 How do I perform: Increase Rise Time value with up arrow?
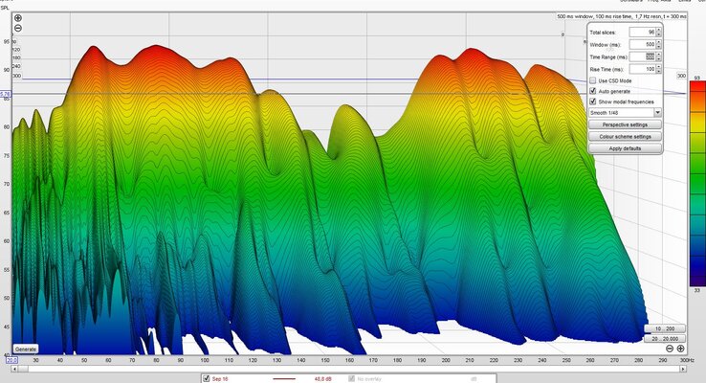pyautogui.click(x=659, y=67)
